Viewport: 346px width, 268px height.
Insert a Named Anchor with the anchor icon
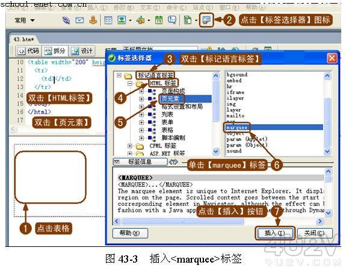93,20
